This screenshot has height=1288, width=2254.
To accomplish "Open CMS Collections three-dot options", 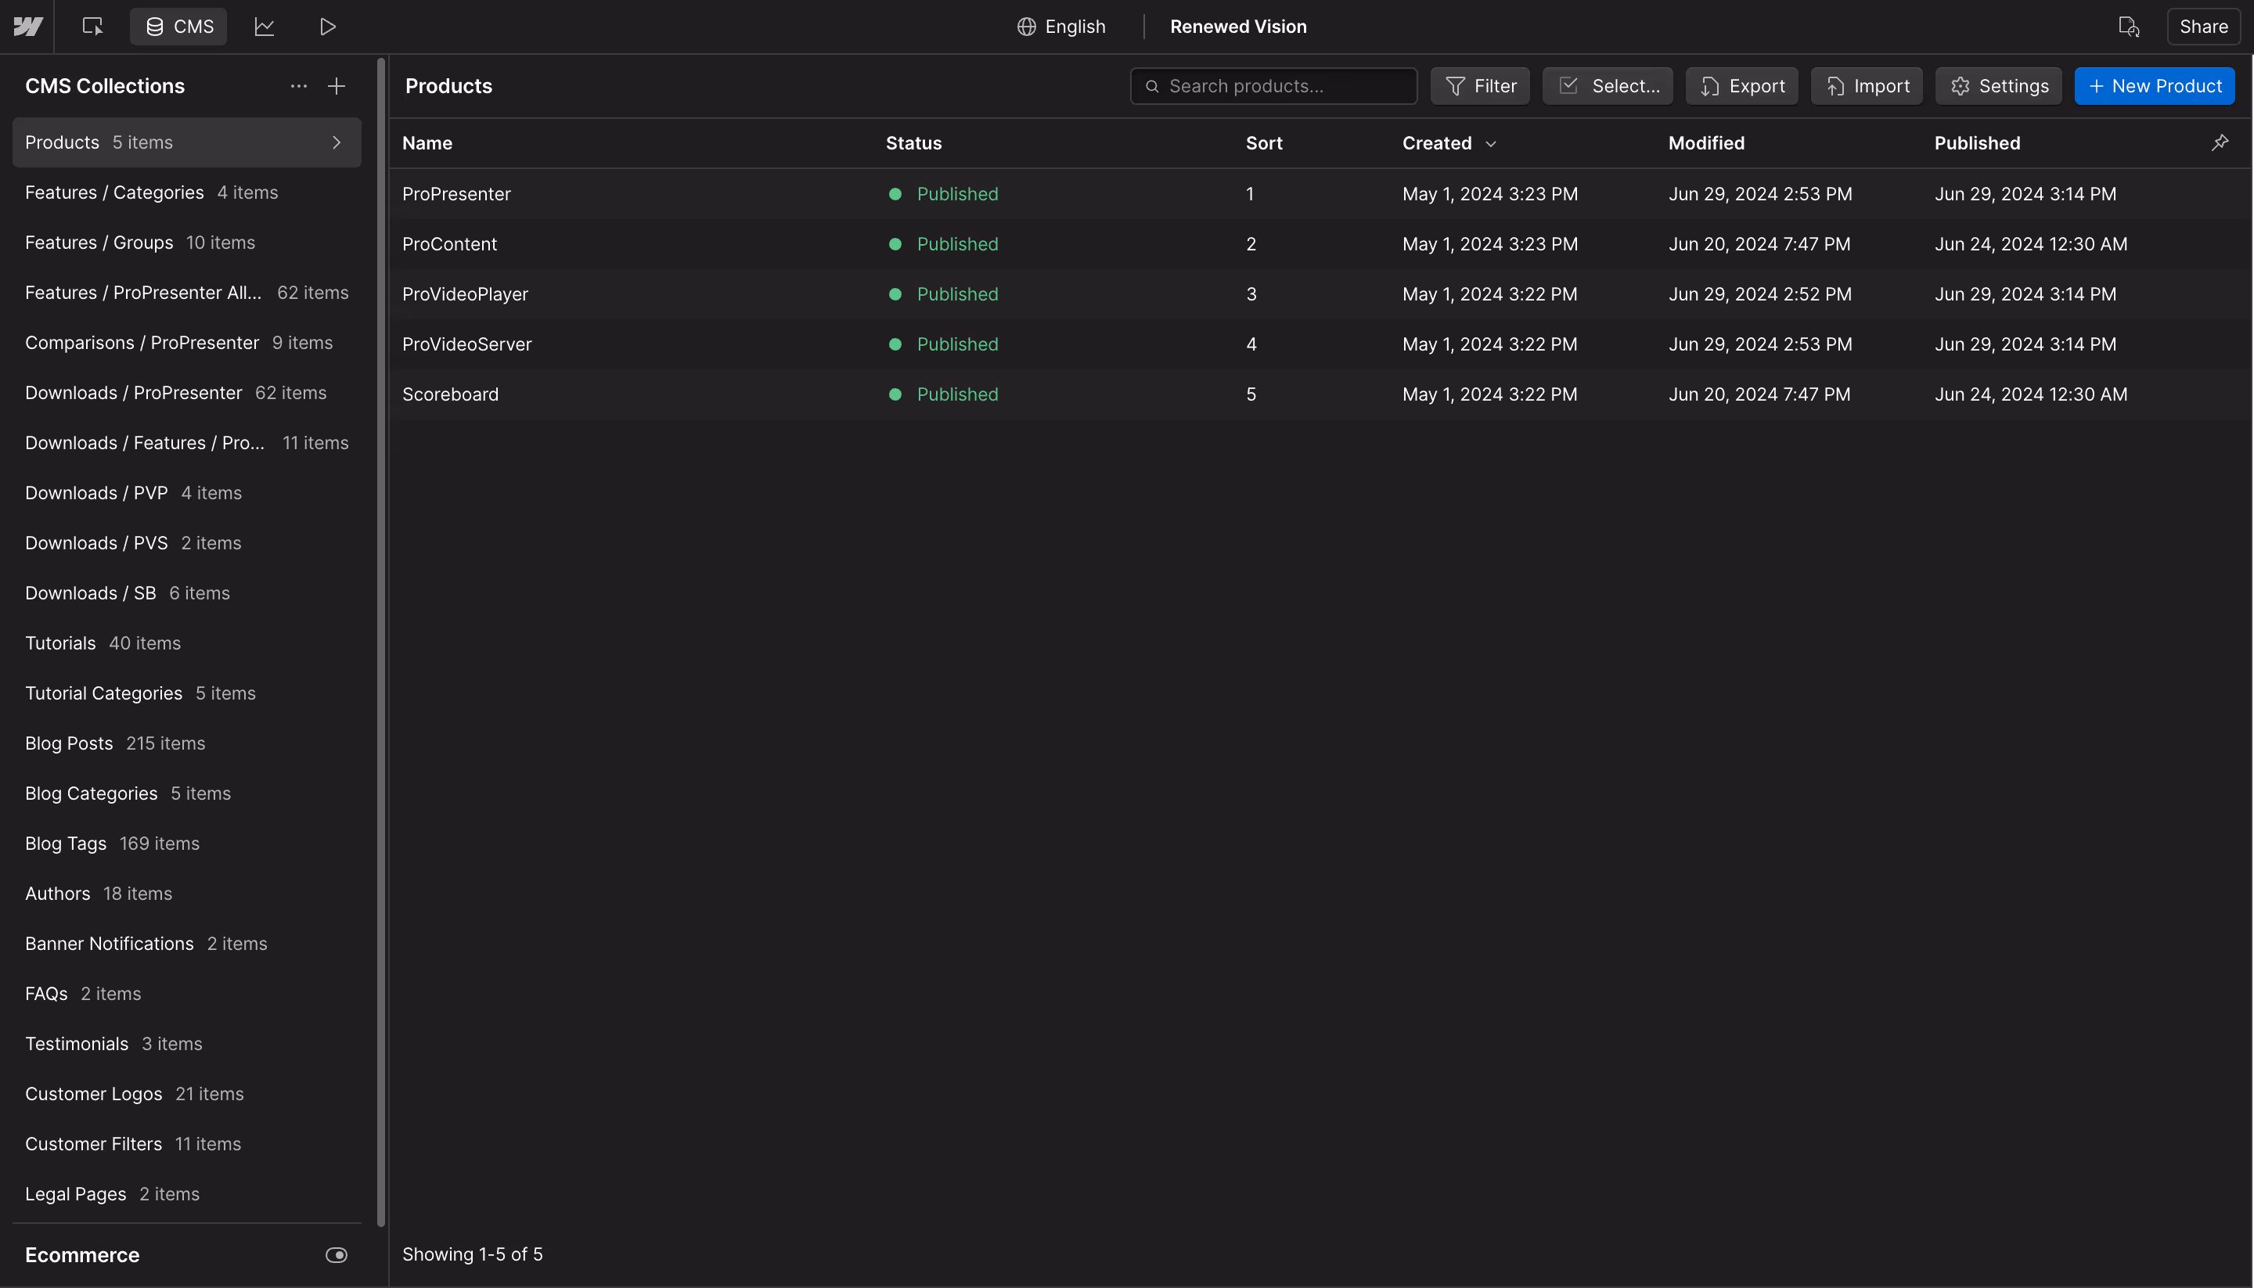I will [299, 86].
